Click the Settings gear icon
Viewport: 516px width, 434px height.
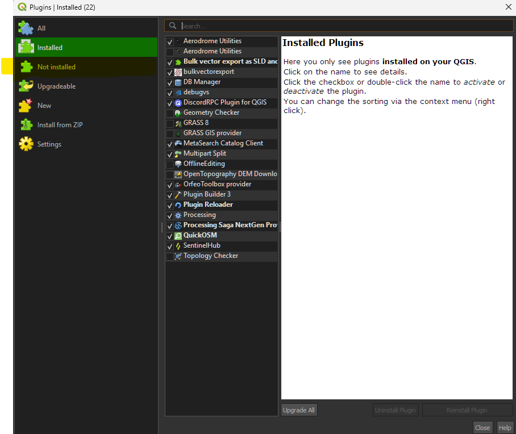tap(26, 144)
